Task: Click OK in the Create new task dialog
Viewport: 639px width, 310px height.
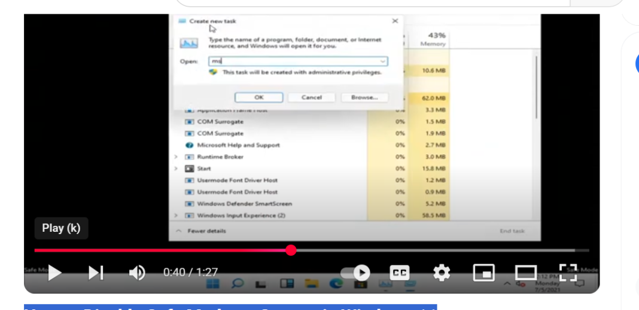Action: (259, 97)
